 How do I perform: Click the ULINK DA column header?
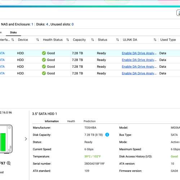coord(130,40)
